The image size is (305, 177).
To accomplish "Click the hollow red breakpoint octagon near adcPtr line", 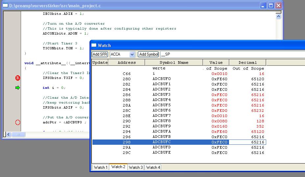I will pyautogui.click(x=18, y=122).
